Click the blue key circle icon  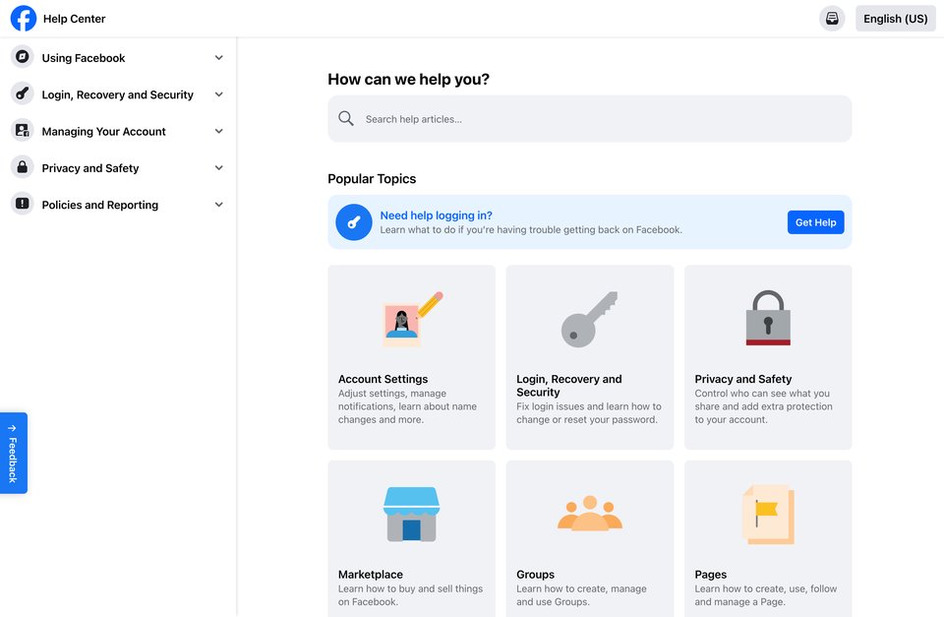(354, 222)
